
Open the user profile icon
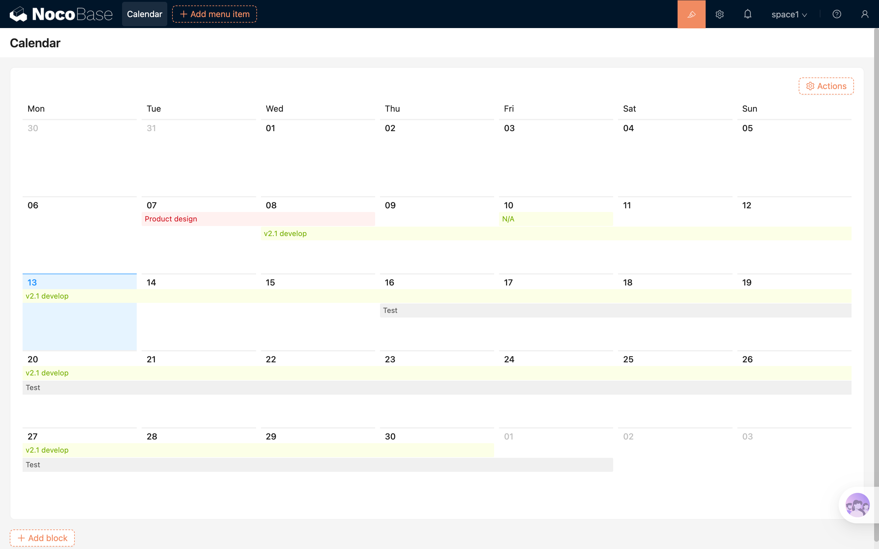coord(864,14)
